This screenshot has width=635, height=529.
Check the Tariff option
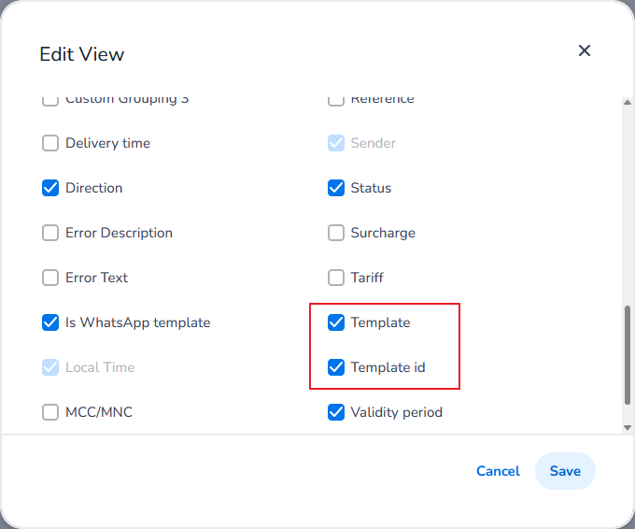(x=336, y=278)
